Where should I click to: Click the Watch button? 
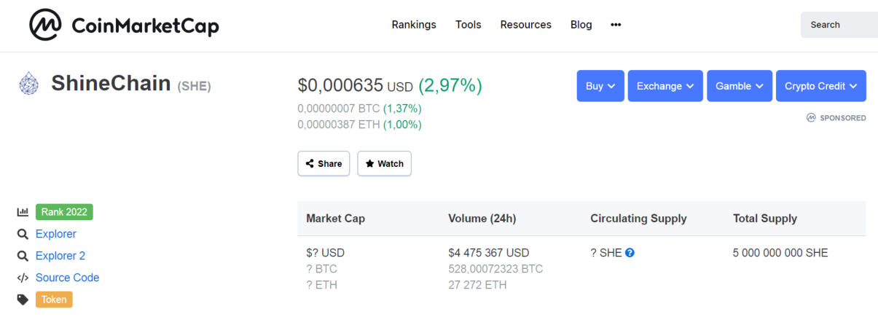[x=384, y=163]
